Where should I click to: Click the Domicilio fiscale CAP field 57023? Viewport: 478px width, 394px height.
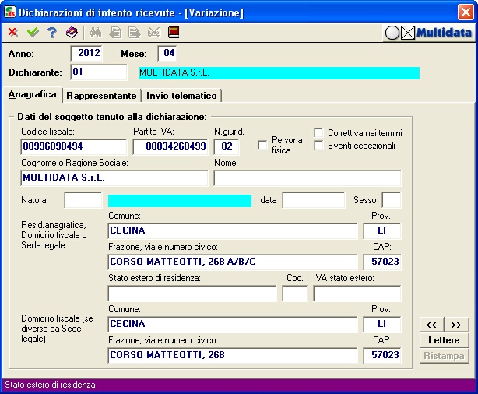click(x=382, y=356)
